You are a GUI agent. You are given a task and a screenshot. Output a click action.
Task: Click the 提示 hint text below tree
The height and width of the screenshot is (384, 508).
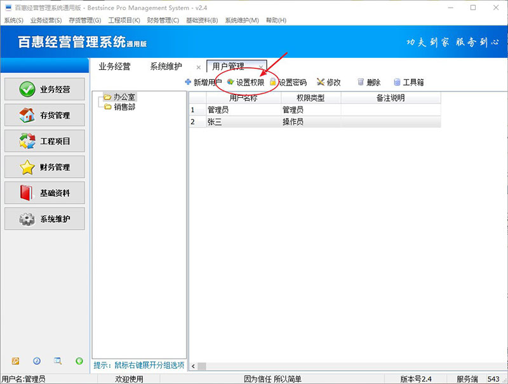click(139, 366)
